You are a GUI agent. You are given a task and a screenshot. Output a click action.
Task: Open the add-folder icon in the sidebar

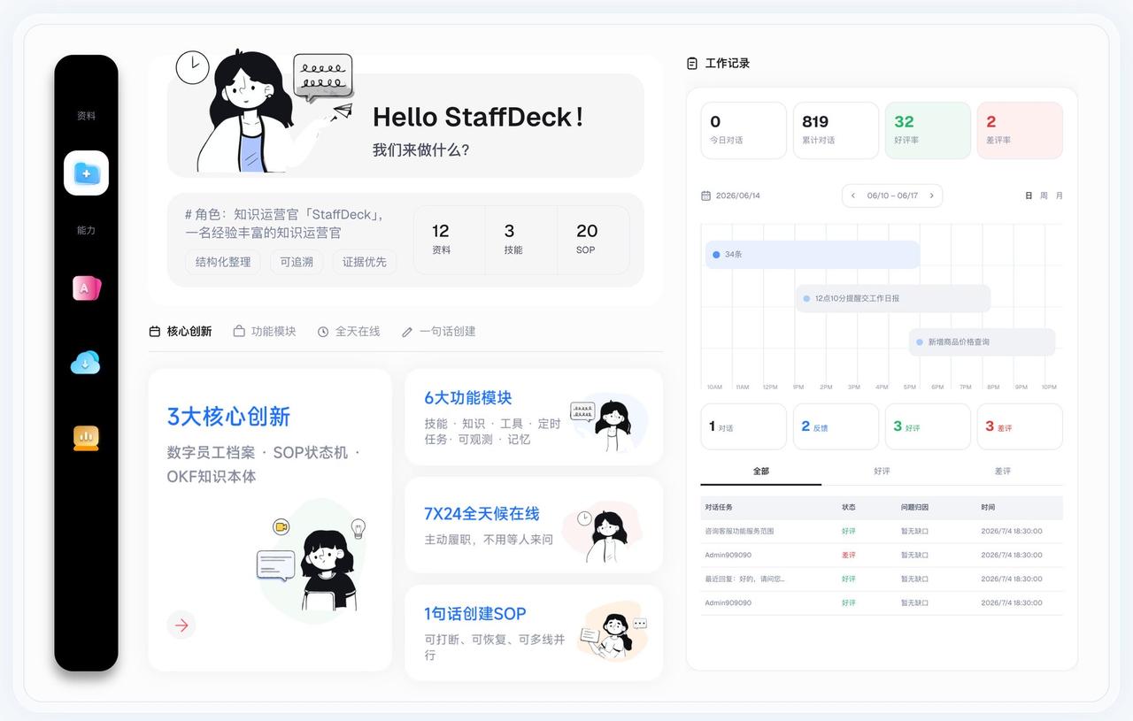[86, 173]
